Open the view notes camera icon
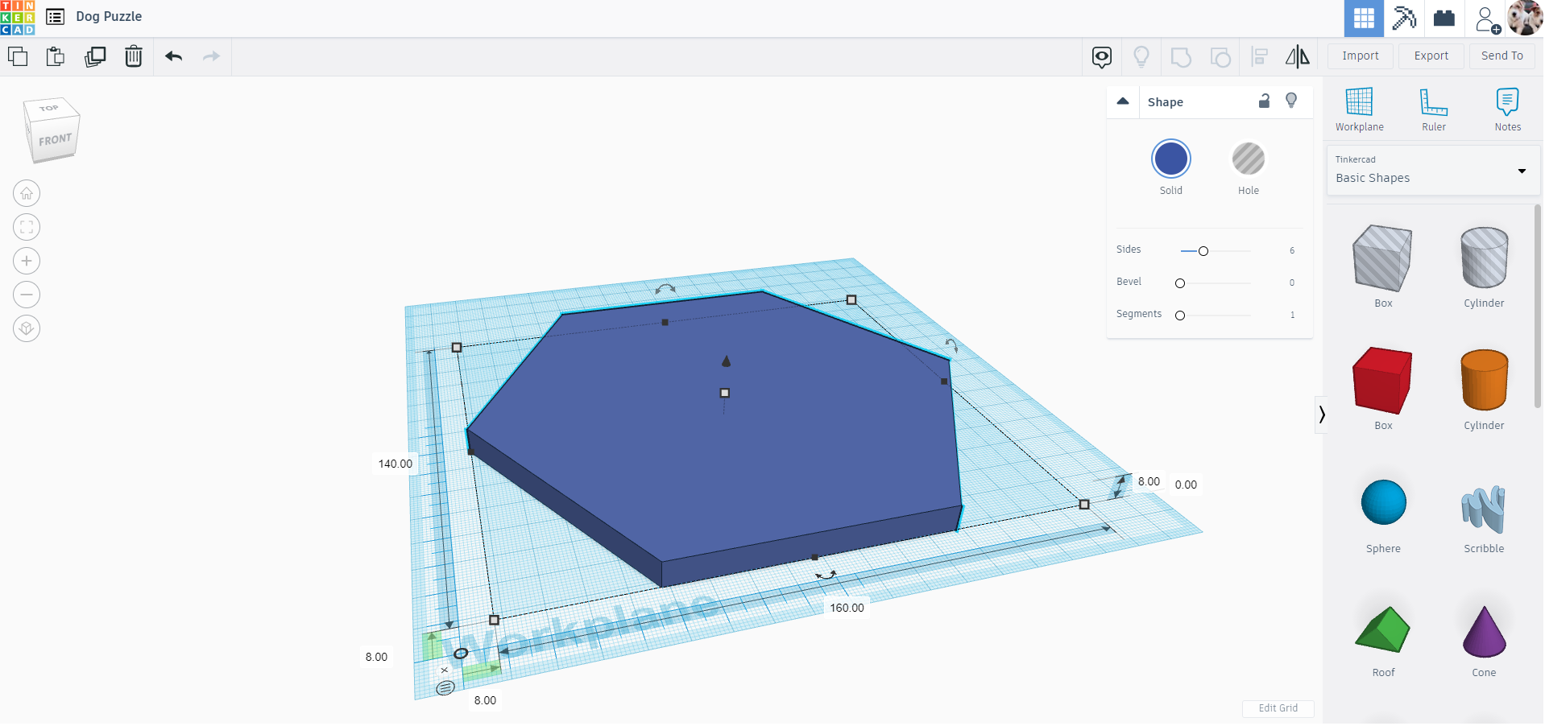The height and width of the screenshot is (726, 1545). 1102,57
